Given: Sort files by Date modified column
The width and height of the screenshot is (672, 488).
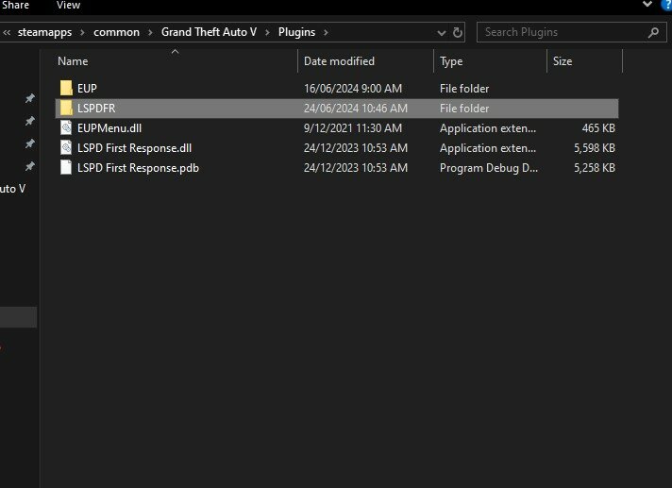Looking at the screenshot, I should (339, 61).
